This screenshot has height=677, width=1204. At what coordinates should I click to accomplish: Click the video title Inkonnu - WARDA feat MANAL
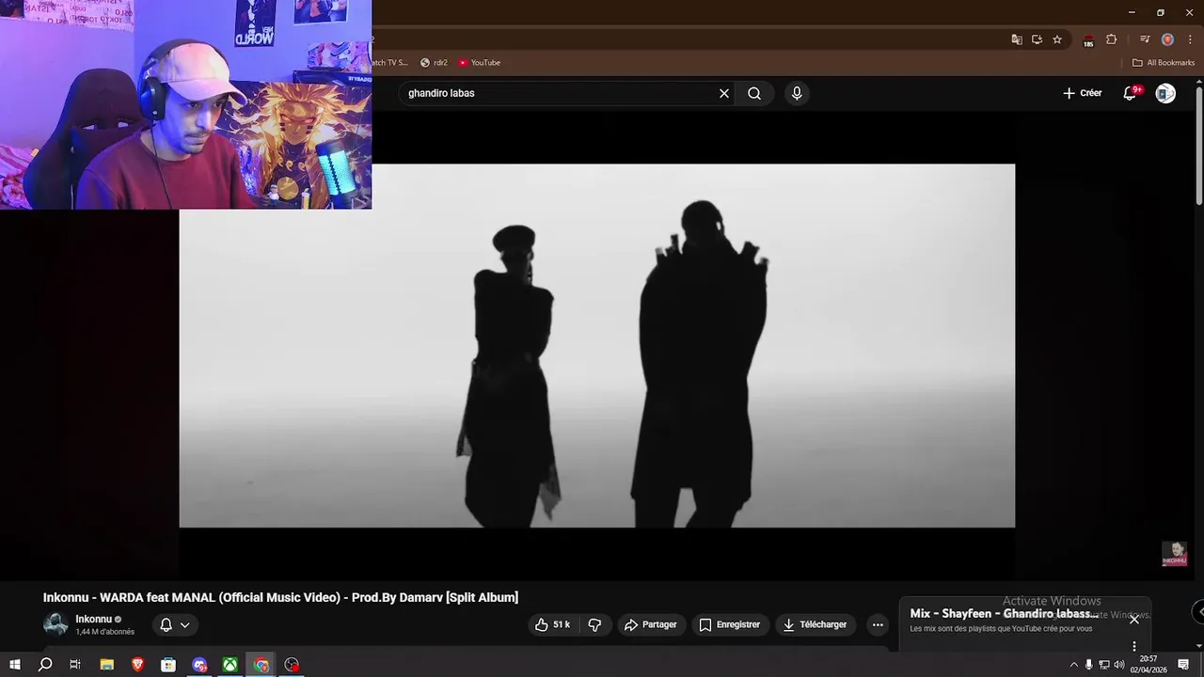click(x=280, y=597)
